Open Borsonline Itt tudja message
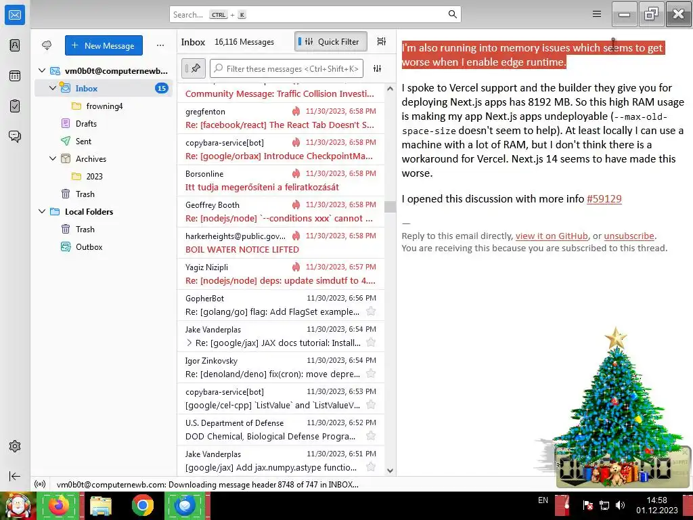Image resolution: width=693 pixels, height=520 pixels. pos(281,180)
